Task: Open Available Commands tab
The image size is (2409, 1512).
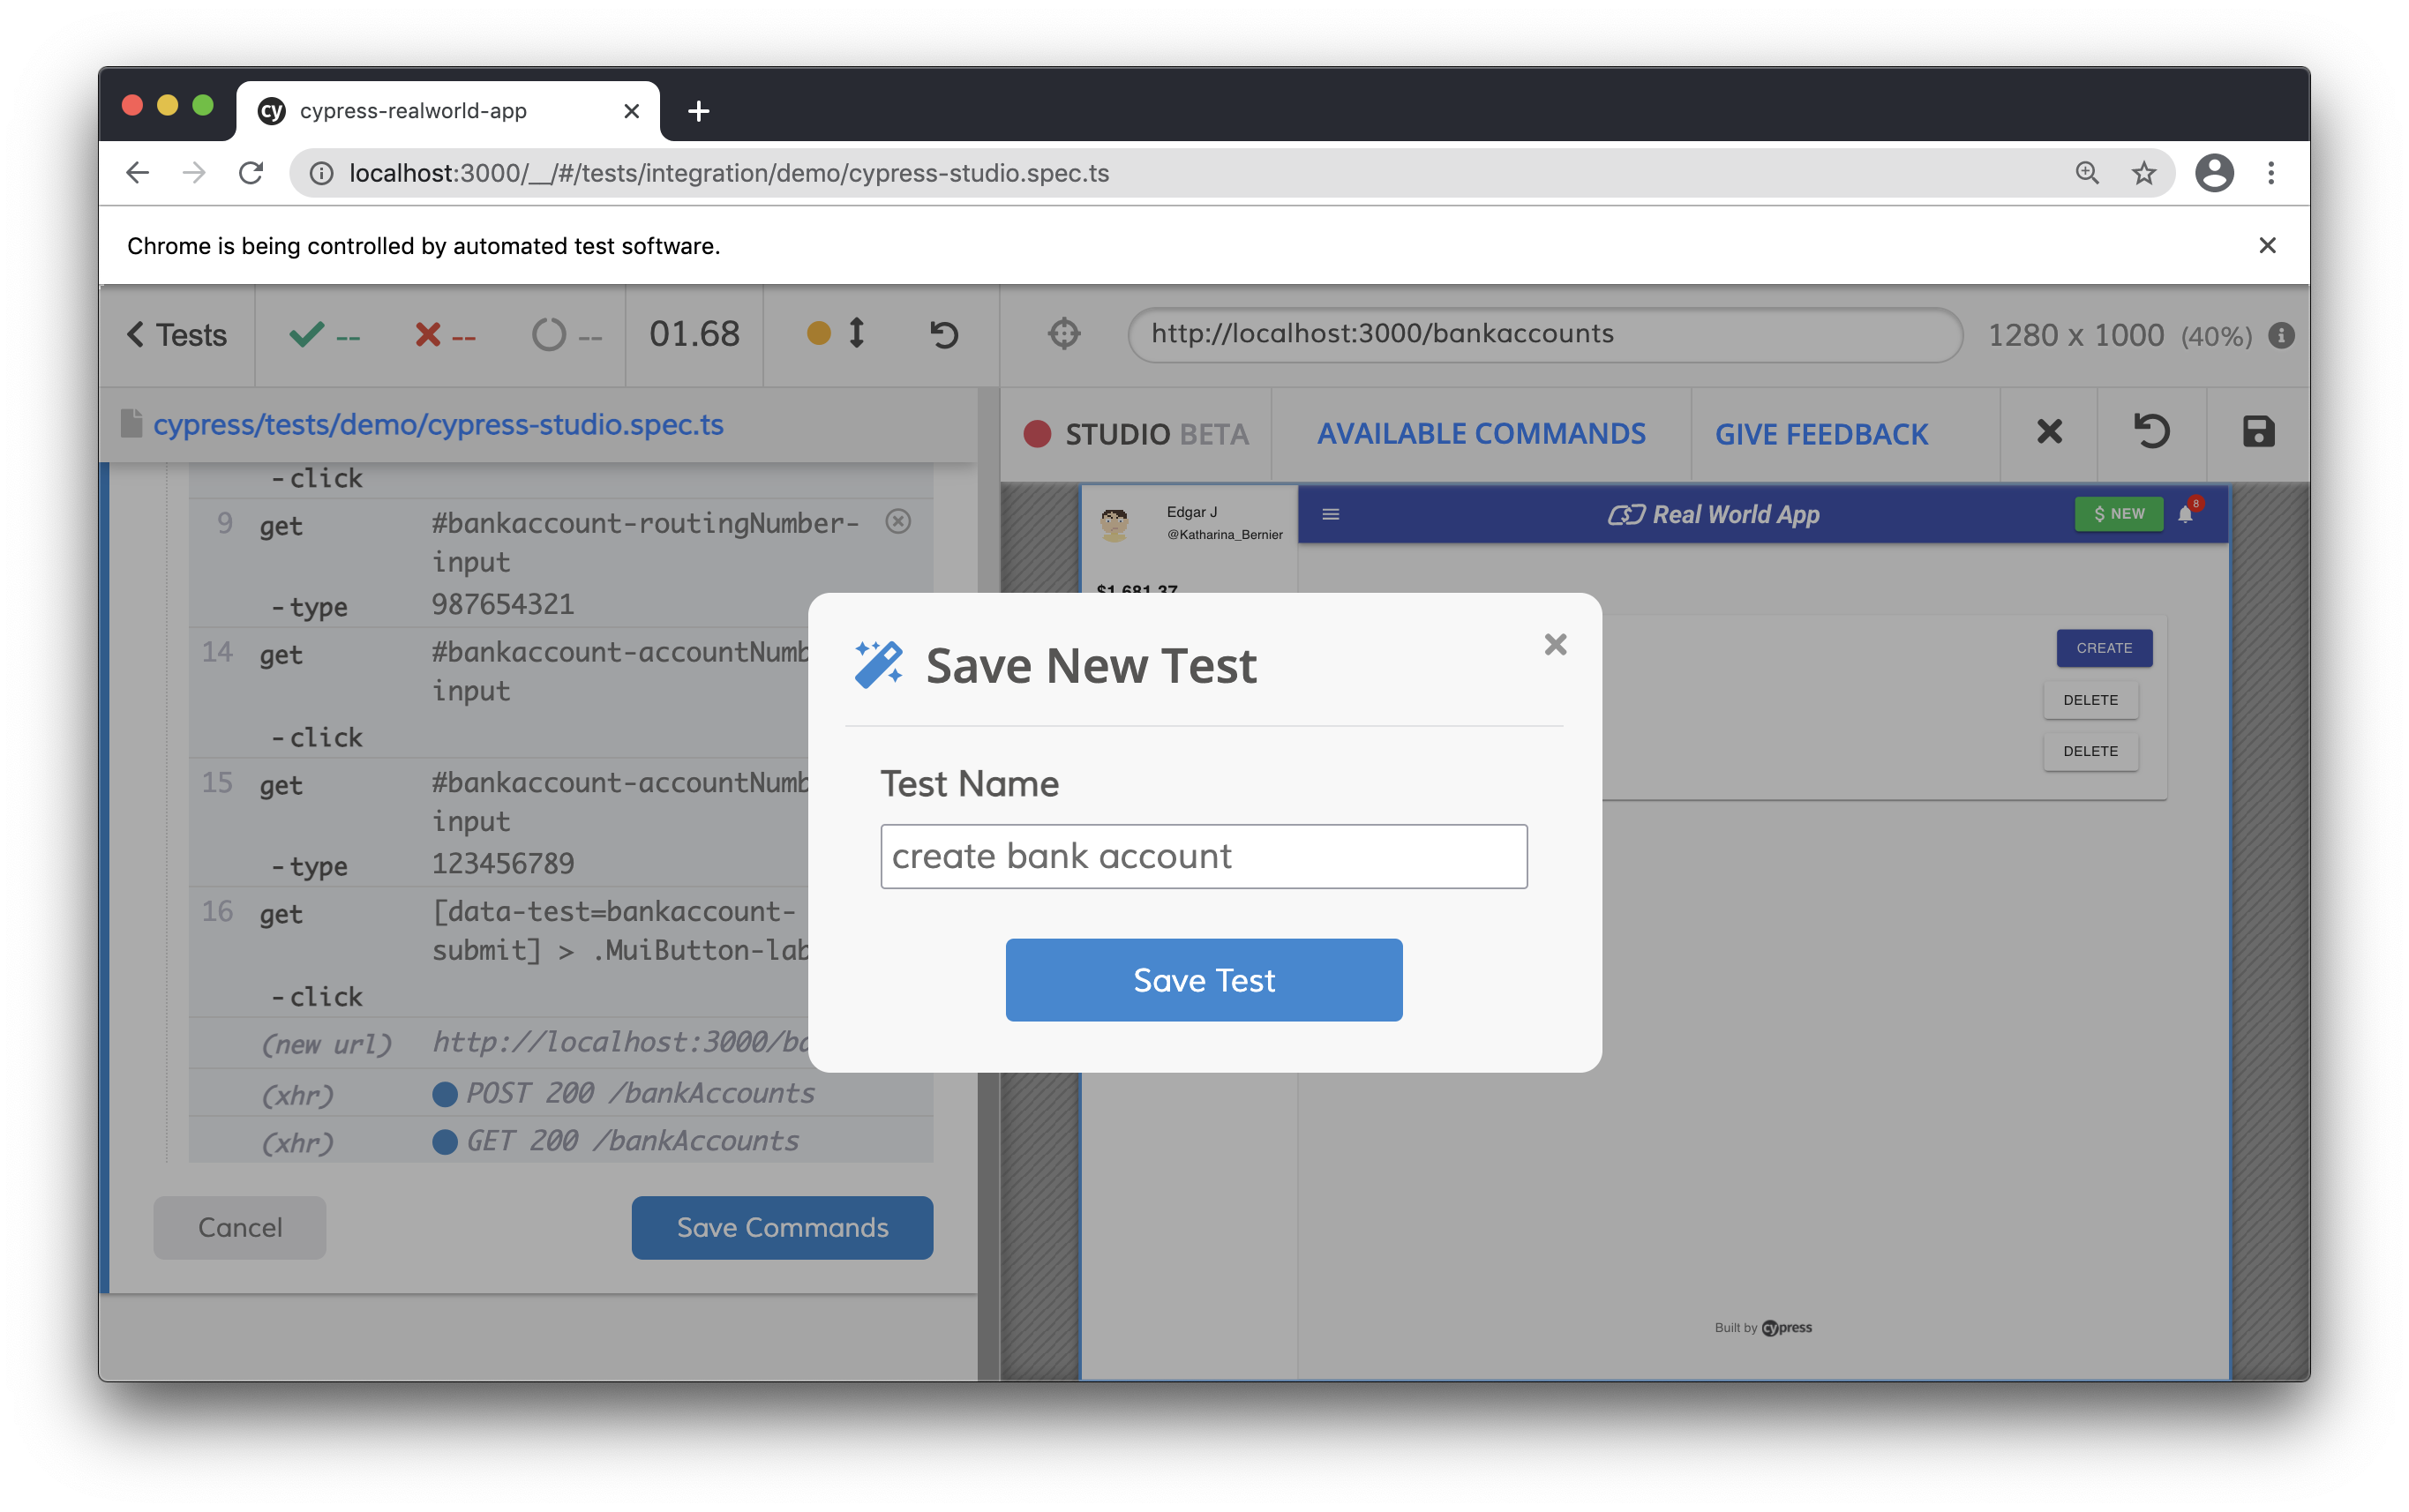Action: 1481,434
